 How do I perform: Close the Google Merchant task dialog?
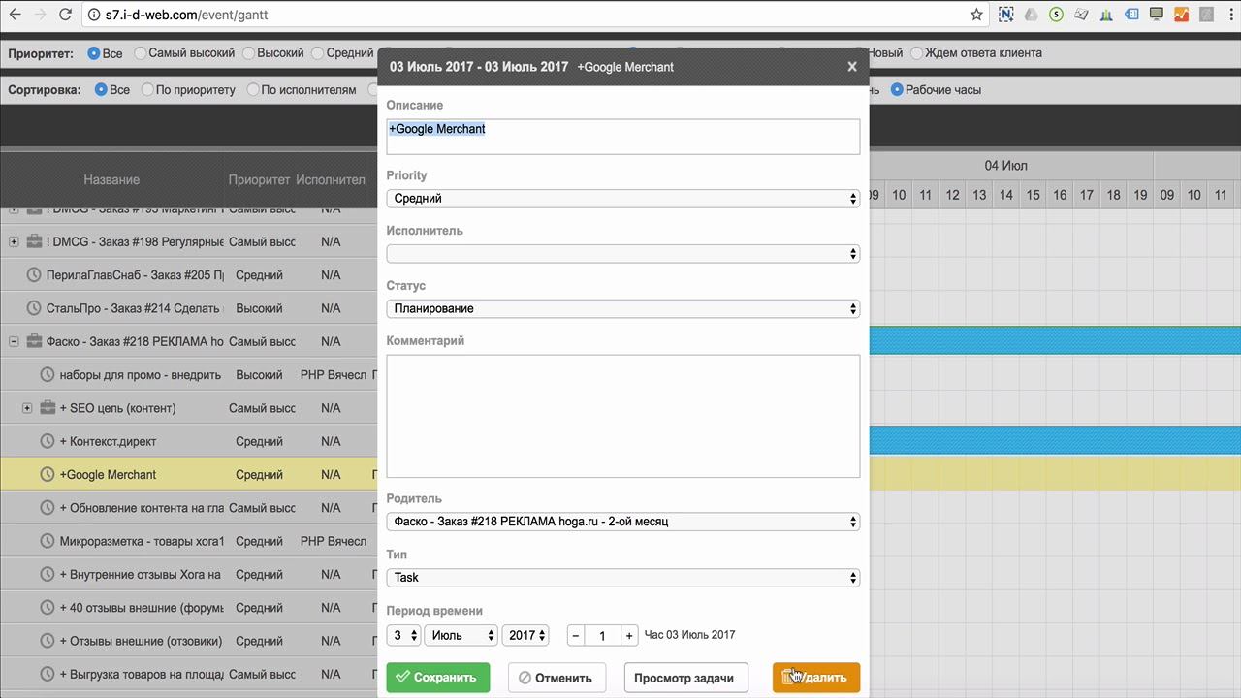coord(852,67)
